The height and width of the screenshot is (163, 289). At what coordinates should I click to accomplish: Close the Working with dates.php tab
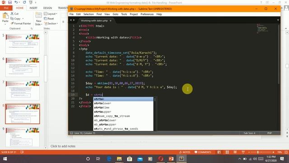point(111,21)
